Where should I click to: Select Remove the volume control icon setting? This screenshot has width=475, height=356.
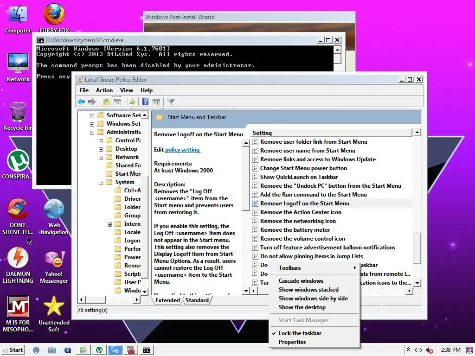tap(302, 239)
